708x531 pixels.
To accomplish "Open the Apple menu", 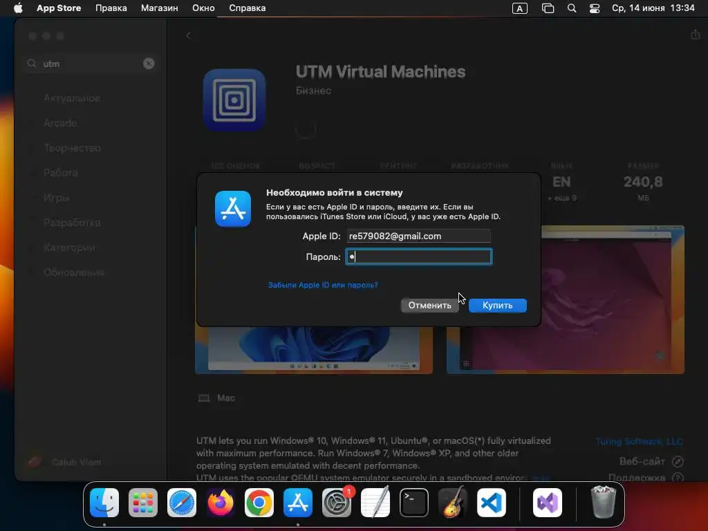I will [18, 8].
